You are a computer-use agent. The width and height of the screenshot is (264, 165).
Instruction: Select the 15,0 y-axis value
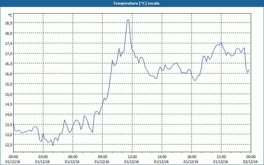click(9, 94)
